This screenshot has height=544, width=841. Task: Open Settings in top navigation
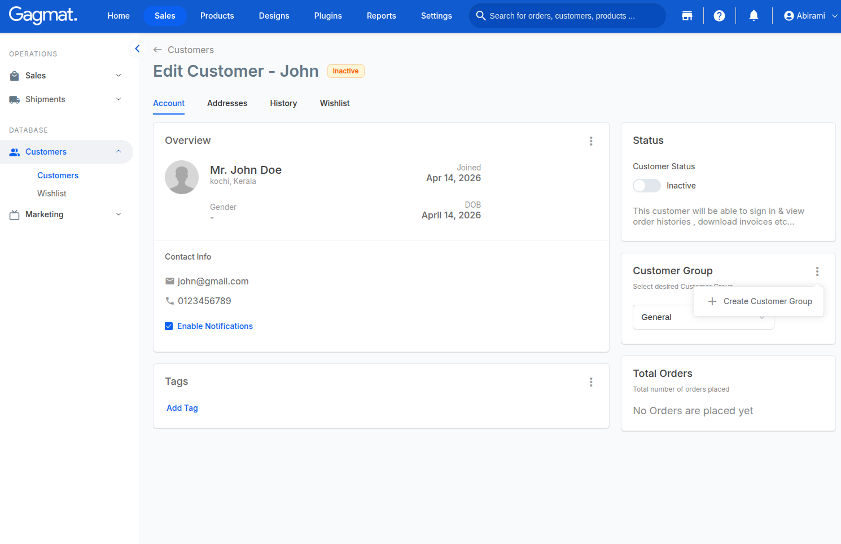436,16
